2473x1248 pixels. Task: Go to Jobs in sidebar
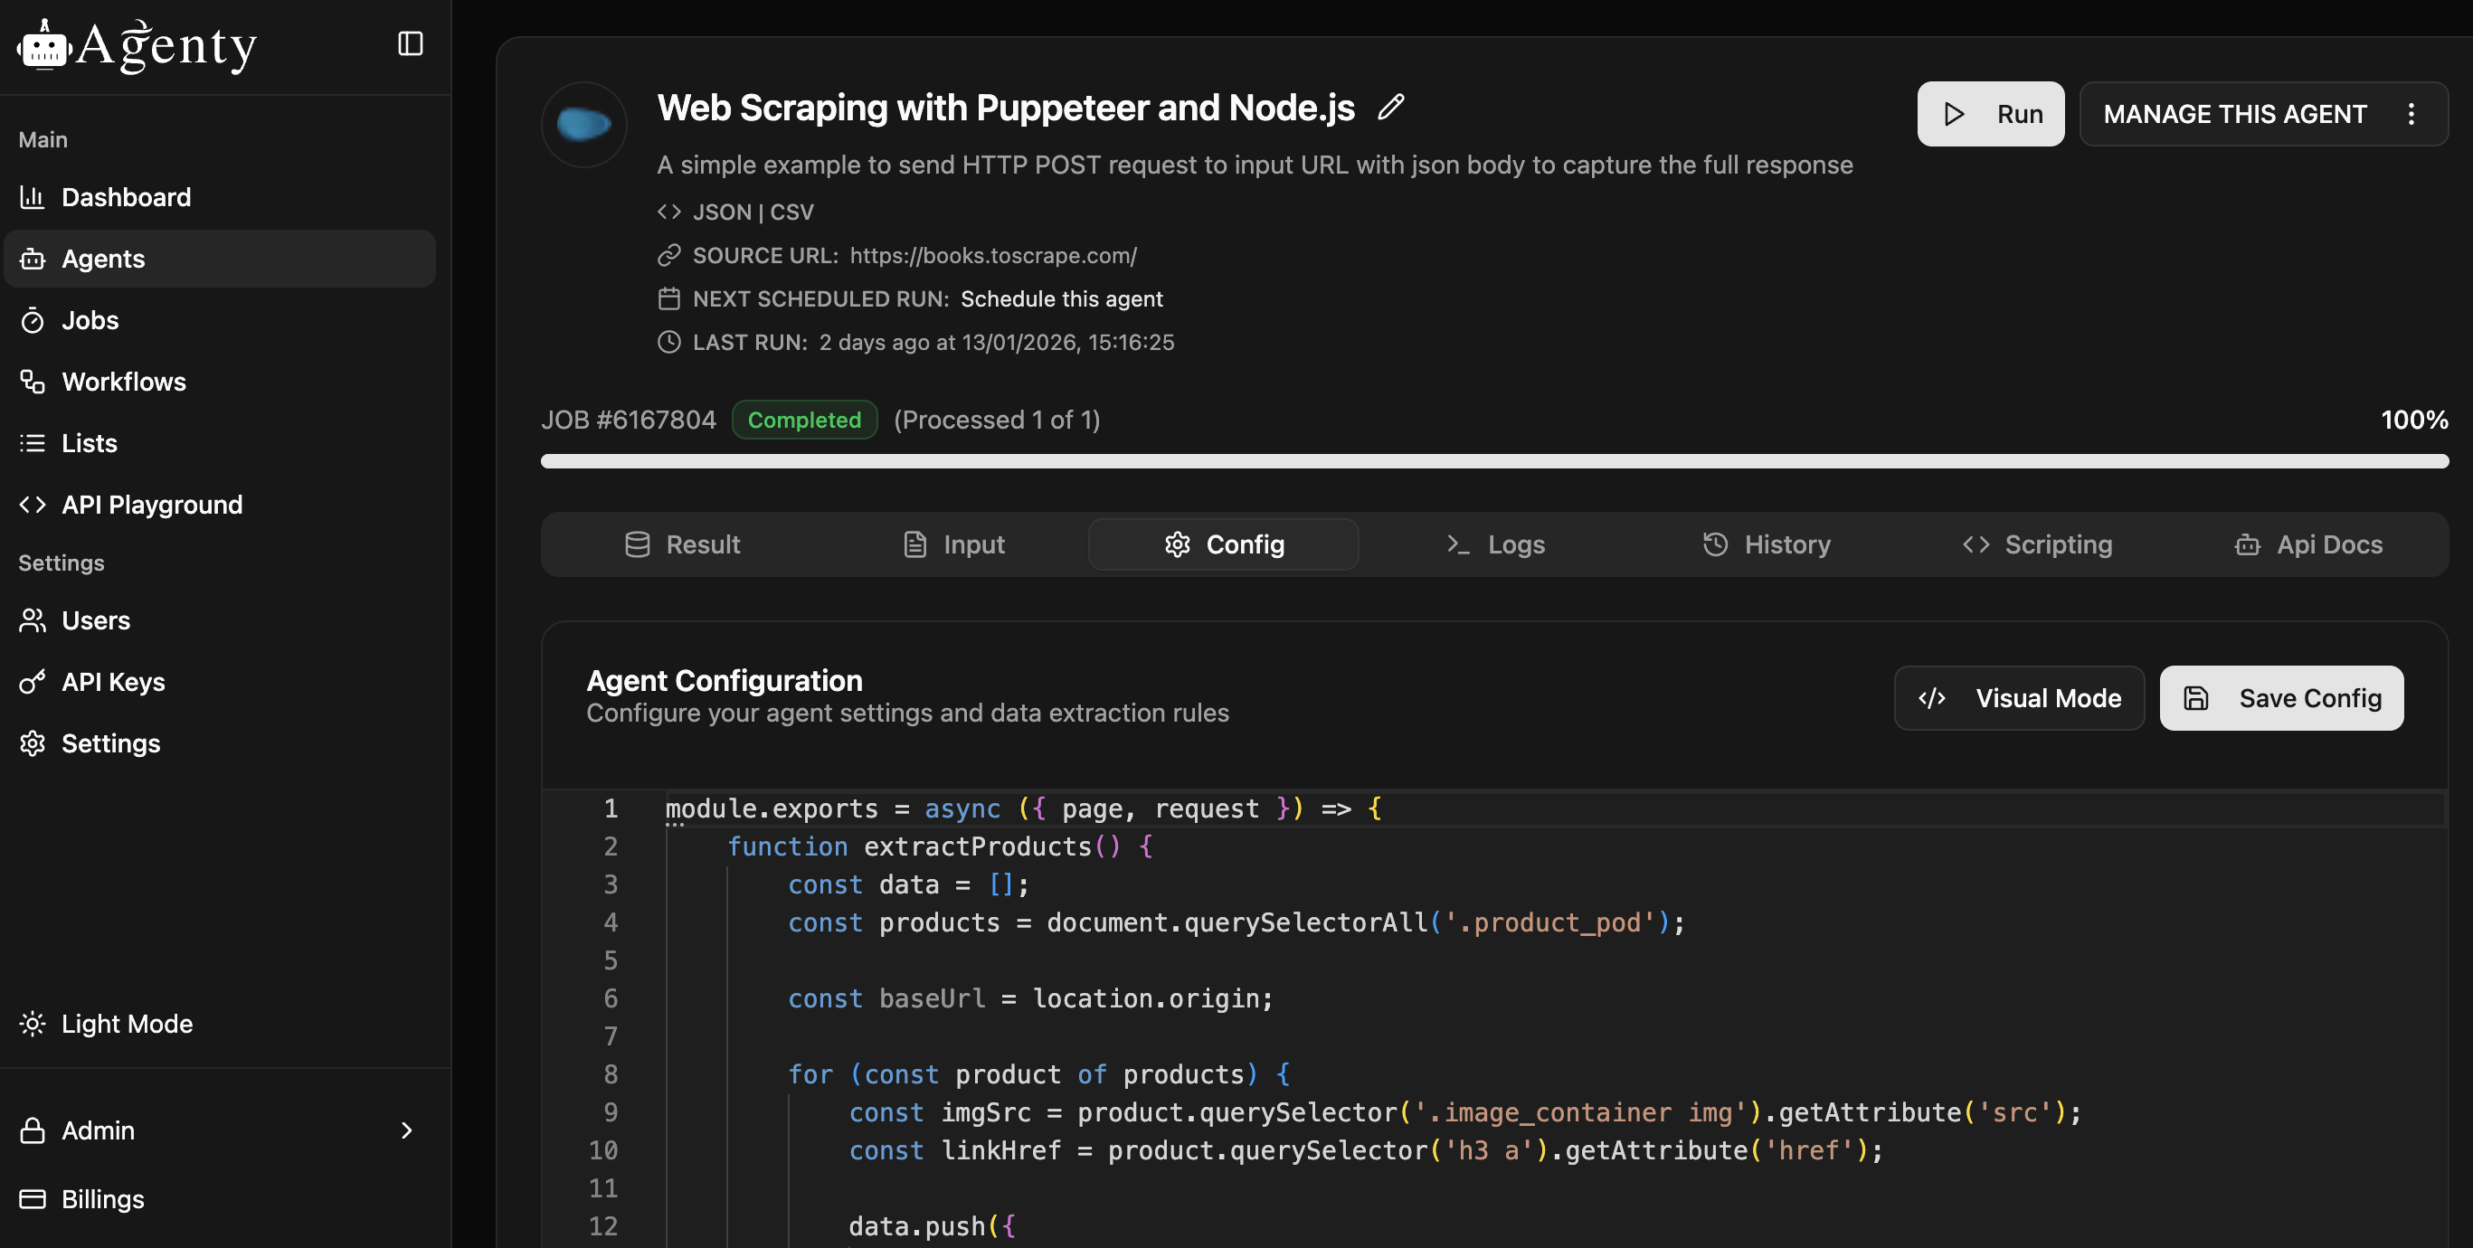point(90,319)
